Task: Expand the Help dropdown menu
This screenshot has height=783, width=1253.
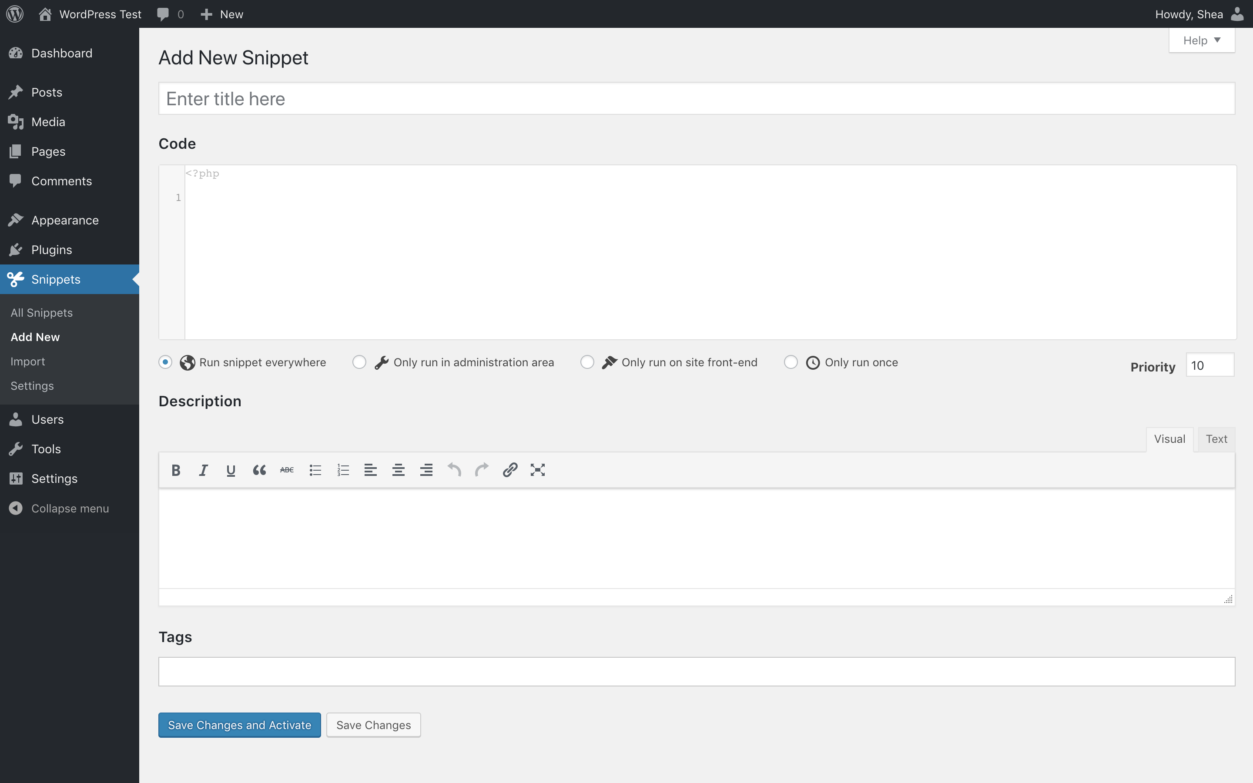Action: click(1202, 40)
